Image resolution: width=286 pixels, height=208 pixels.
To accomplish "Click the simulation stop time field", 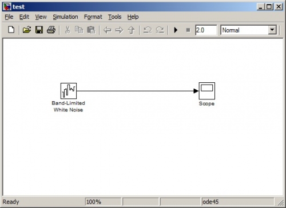I will (x=206, y=30).
